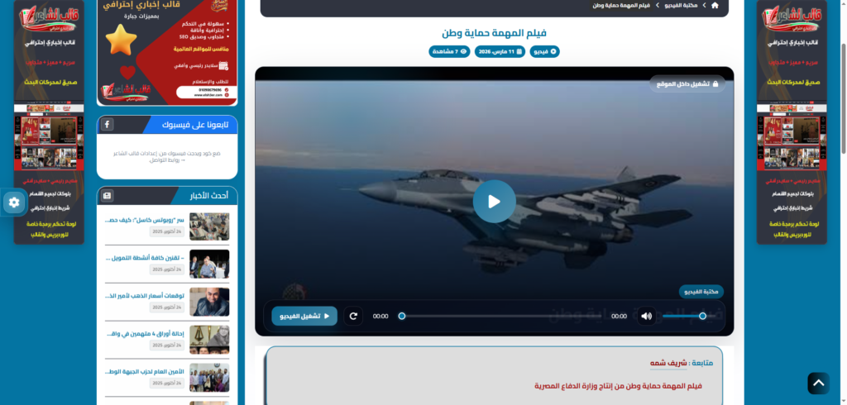Click the scroll-to-top arrow button
The height and width of the screenshot is (405, 847).
tap(817, 383)
